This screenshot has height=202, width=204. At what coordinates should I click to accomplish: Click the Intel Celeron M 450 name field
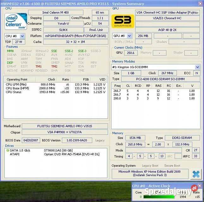(56, 13)
